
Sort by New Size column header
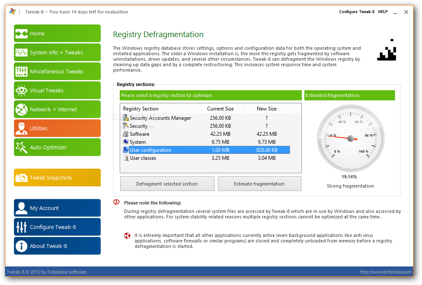(x=266, y=109)
